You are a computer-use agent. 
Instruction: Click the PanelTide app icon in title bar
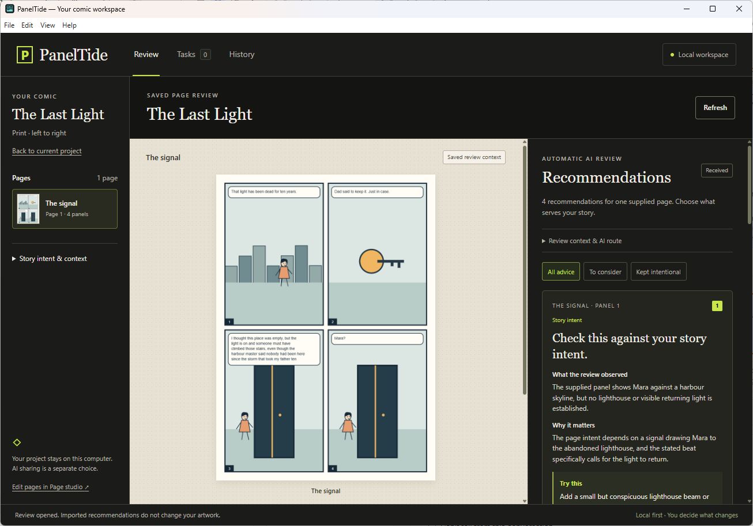pos(9,9)
